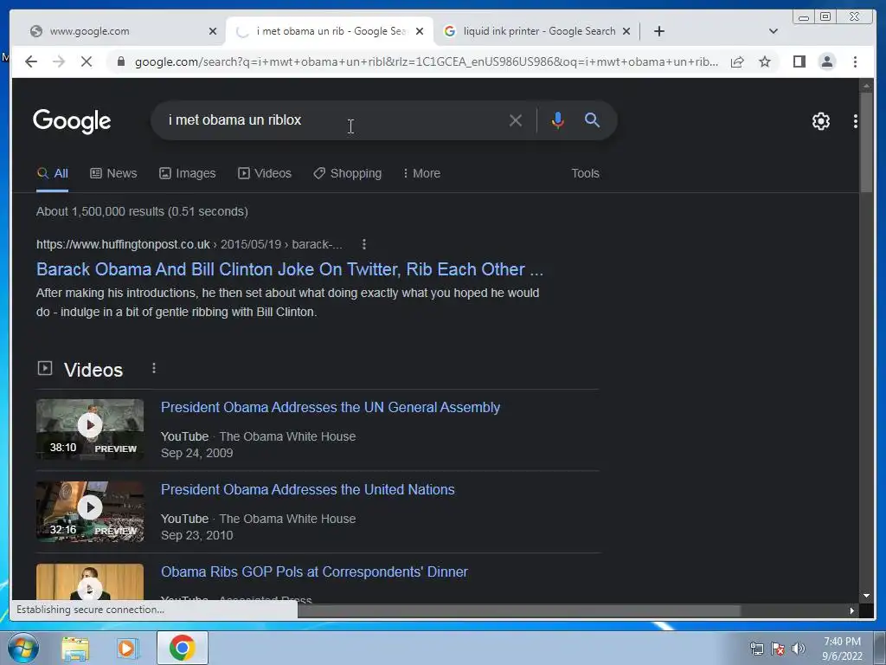Clear the search box text

(515, 120)
